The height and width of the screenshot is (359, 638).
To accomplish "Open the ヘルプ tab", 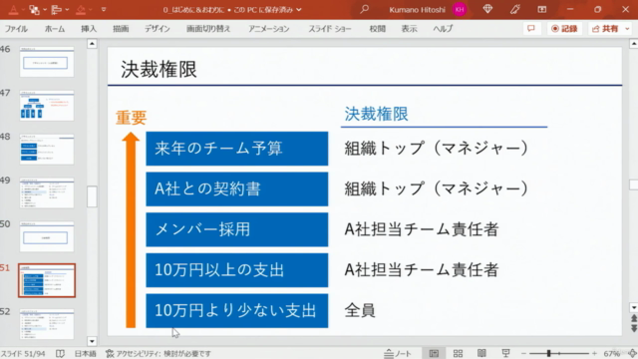I will click(443, 29).
